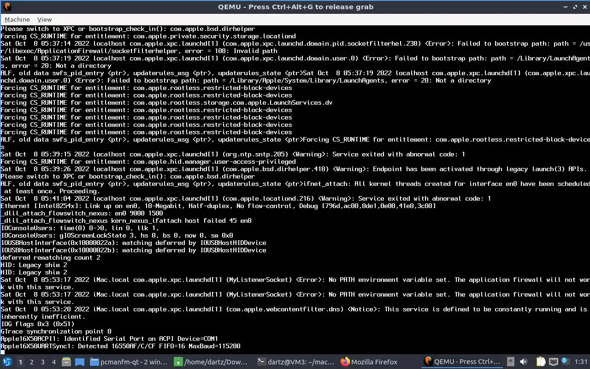Click the 'com.apple.private.security.storage.locationd' entitlement line
This screenshot has height=369, width=590.
pos(148,36)
